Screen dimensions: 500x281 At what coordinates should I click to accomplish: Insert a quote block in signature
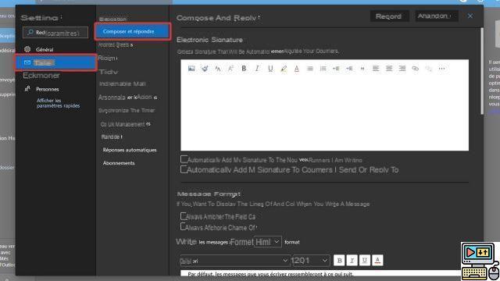[x=362, y=69]
